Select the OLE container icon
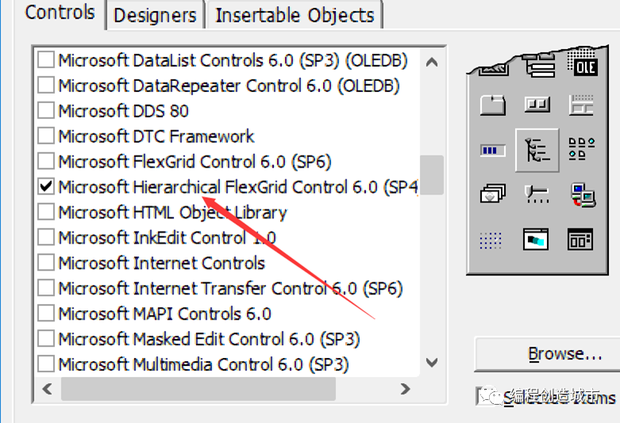 tap(582, 65)
